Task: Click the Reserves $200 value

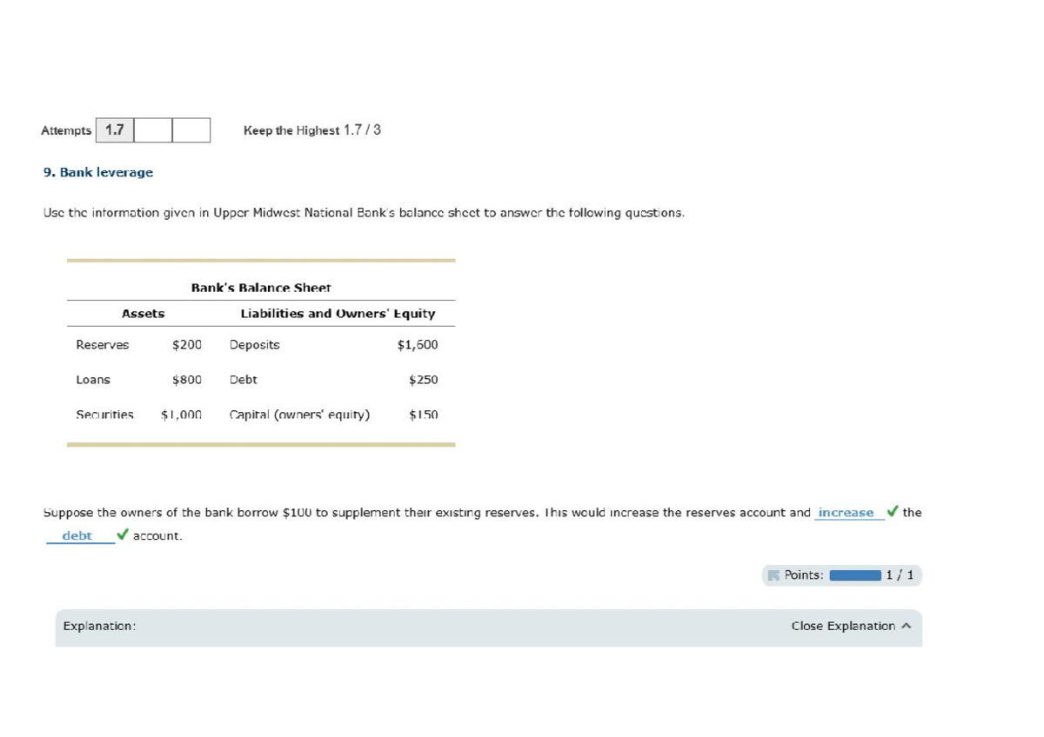Action: tap(187, 345)
